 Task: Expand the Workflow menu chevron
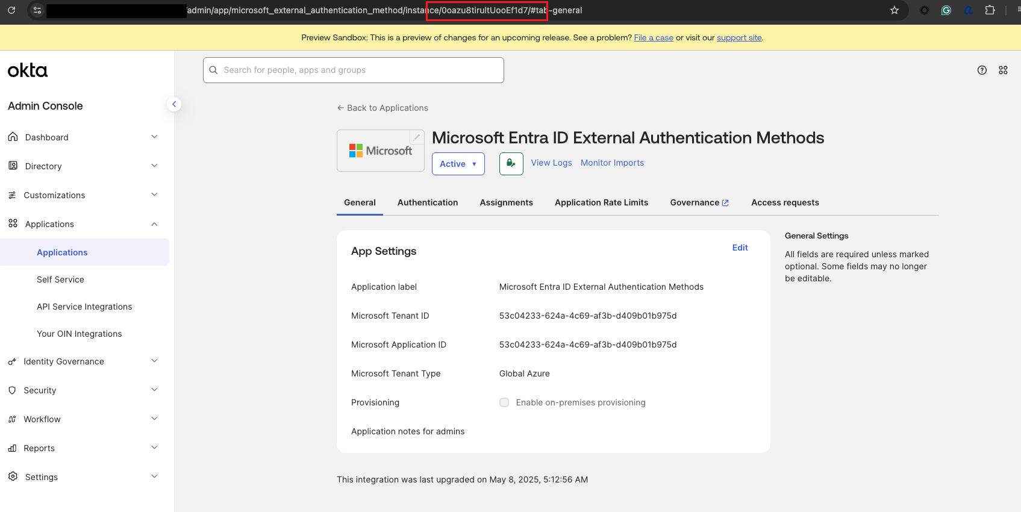(154, 419)
